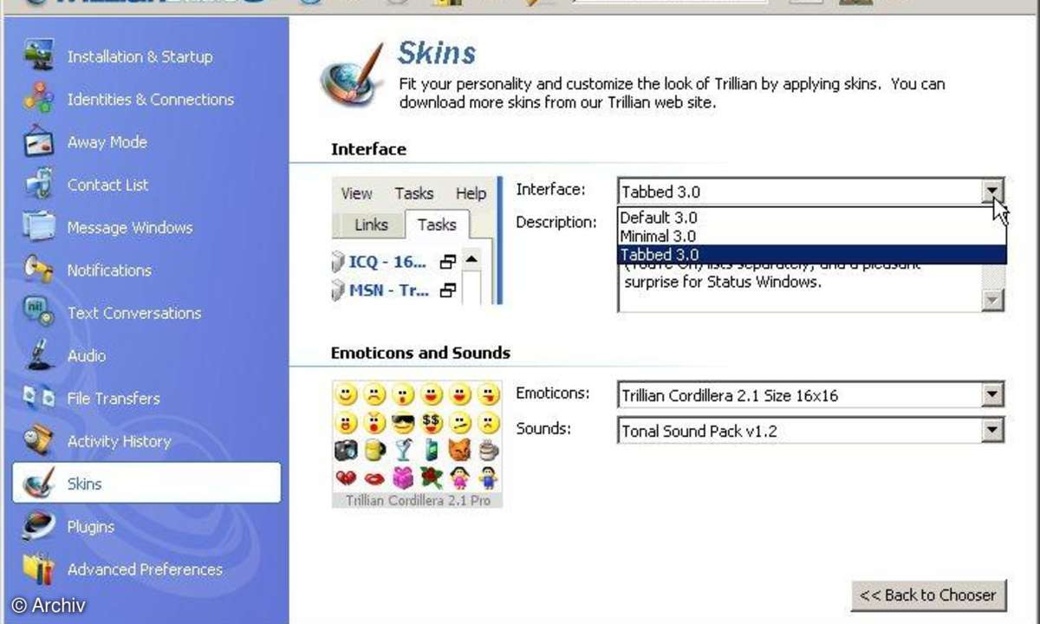Collapse the Interface dropdown using its arrow
The image size is (1040, 624).
click(992, 192)
